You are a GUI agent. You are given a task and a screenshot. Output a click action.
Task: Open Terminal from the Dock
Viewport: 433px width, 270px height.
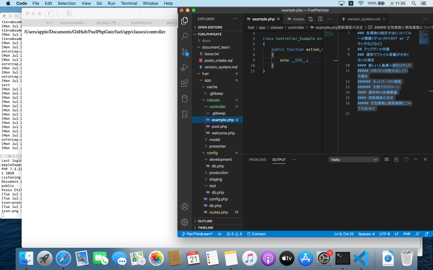342,258
